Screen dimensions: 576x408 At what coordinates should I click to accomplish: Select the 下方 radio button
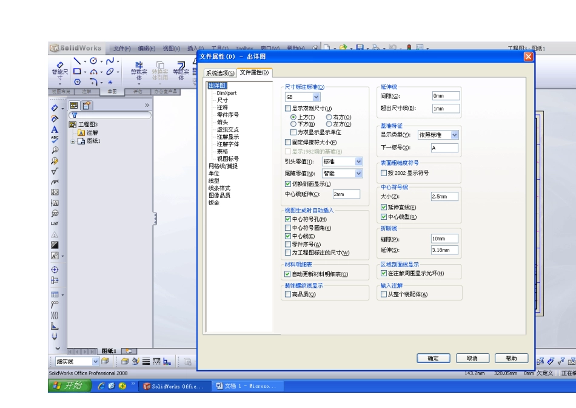click(x=293, y=124)
